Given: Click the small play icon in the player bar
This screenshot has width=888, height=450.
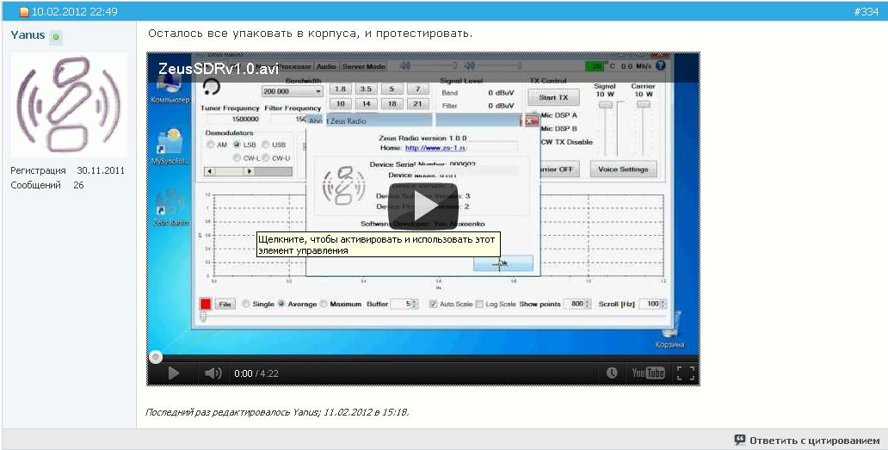Looking at the screenshot, I should click(173, 373).
